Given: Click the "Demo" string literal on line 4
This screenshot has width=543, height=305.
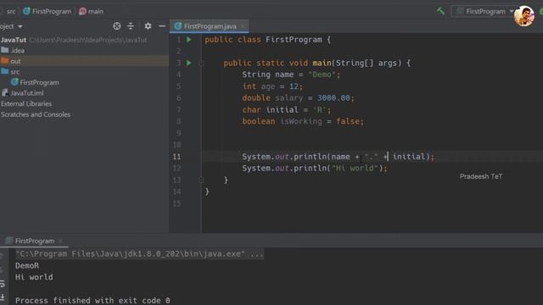Looking at the screenshot, I should pyautogui.click(x=322, y=75).
